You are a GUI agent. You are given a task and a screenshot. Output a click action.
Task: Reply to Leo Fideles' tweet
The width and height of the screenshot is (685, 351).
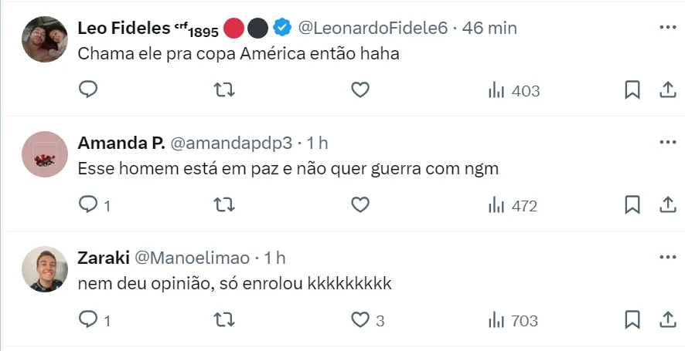88,90
